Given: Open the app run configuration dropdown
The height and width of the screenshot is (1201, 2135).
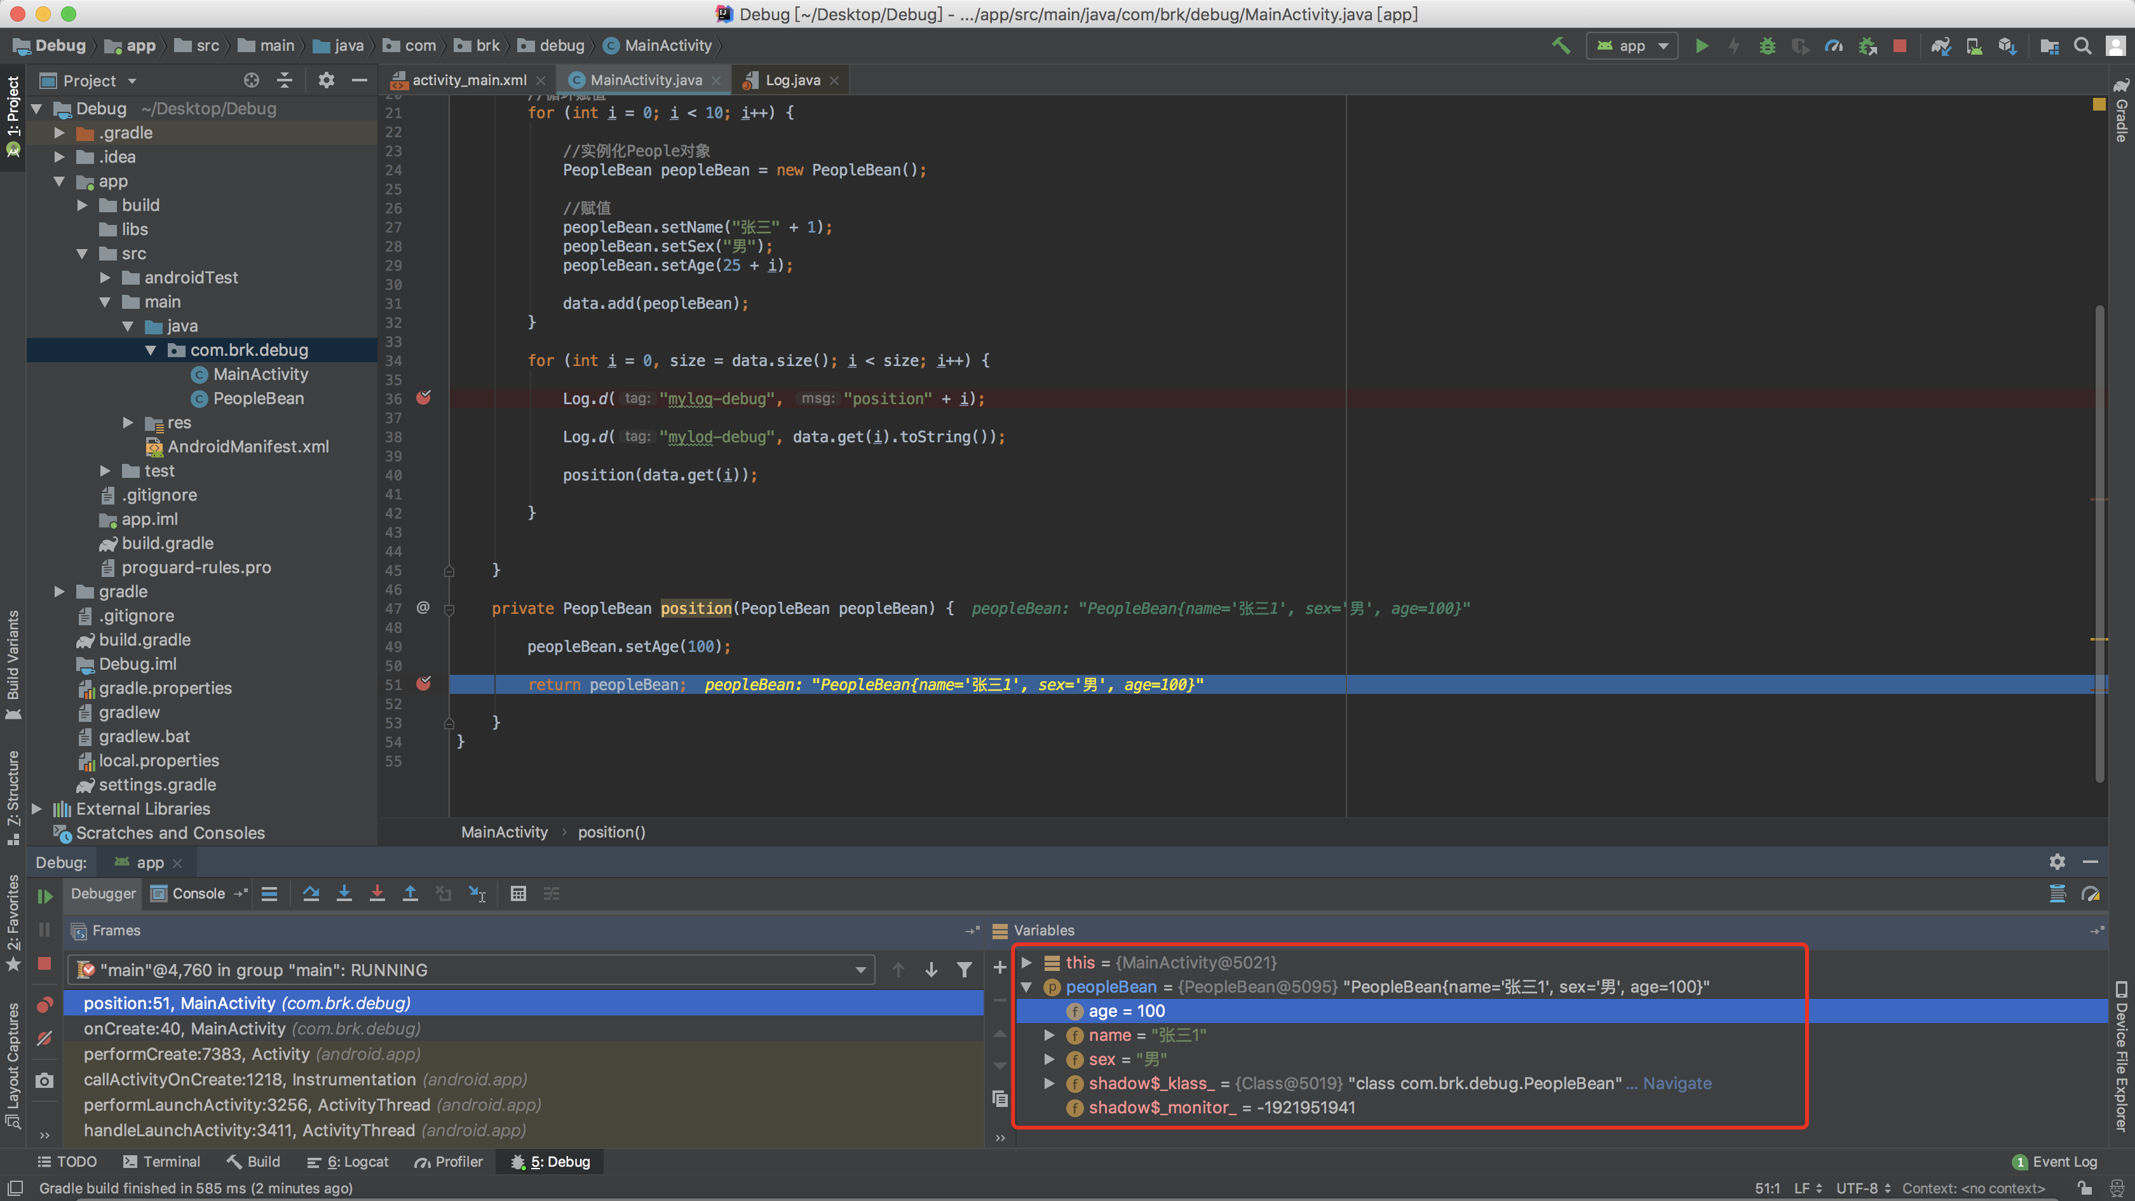Looking at the screenshot, I should (x=1632, y=46).
